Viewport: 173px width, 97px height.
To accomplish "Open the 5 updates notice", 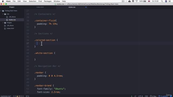I will 163,96.
